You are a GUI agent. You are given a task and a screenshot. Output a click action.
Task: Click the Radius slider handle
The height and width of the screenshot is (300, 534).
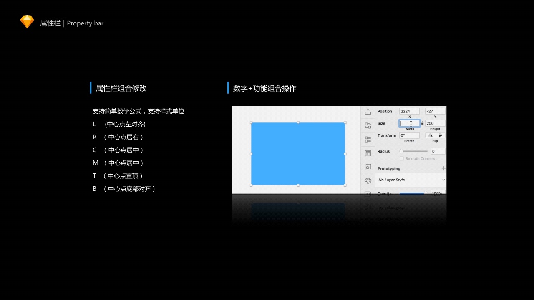point(401,151)
